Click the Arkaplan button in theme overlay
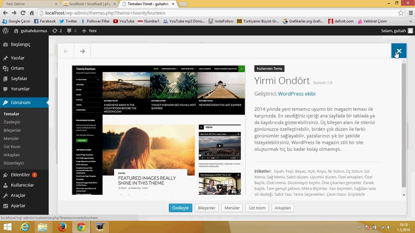The width and height of the screenshot is (415, 233). tap(283, 208)
